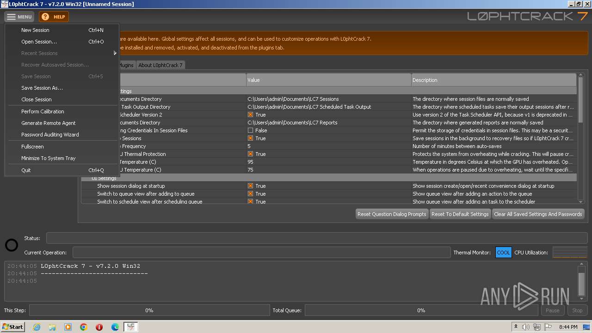Screen dimensions: 592x333
Task: Toggle Show session dialog at startup checkbox
Action: [250, 186]
